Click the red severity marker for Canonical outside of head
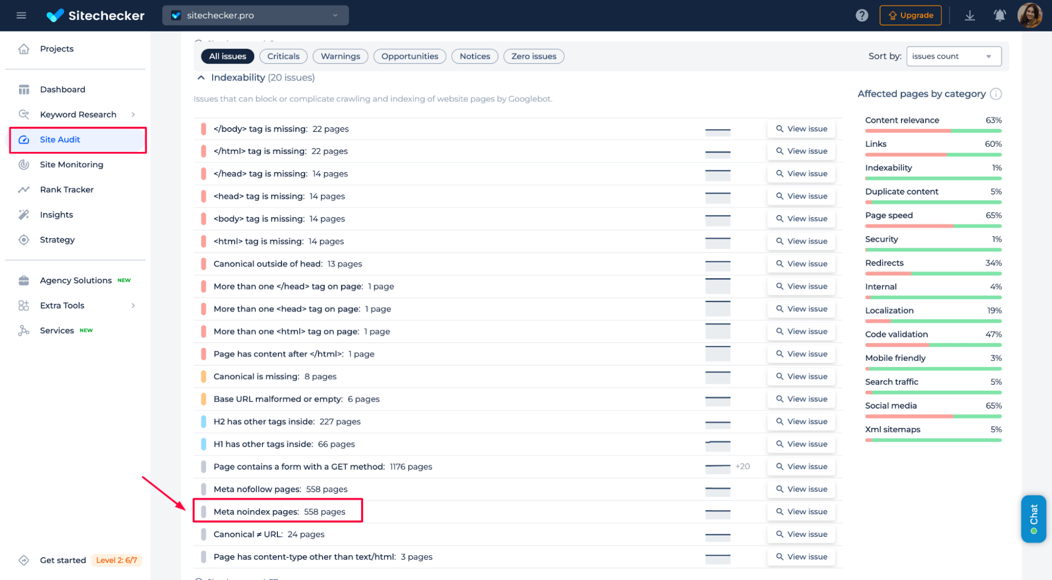 coord(204,264)
